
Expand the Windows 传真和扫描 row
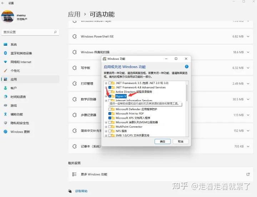click(x=248, y=52)
